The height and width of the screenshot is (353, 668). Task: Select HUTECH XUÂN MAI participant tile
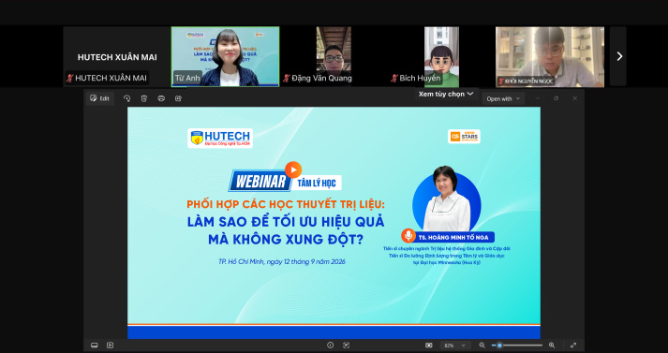pos(117,56)
